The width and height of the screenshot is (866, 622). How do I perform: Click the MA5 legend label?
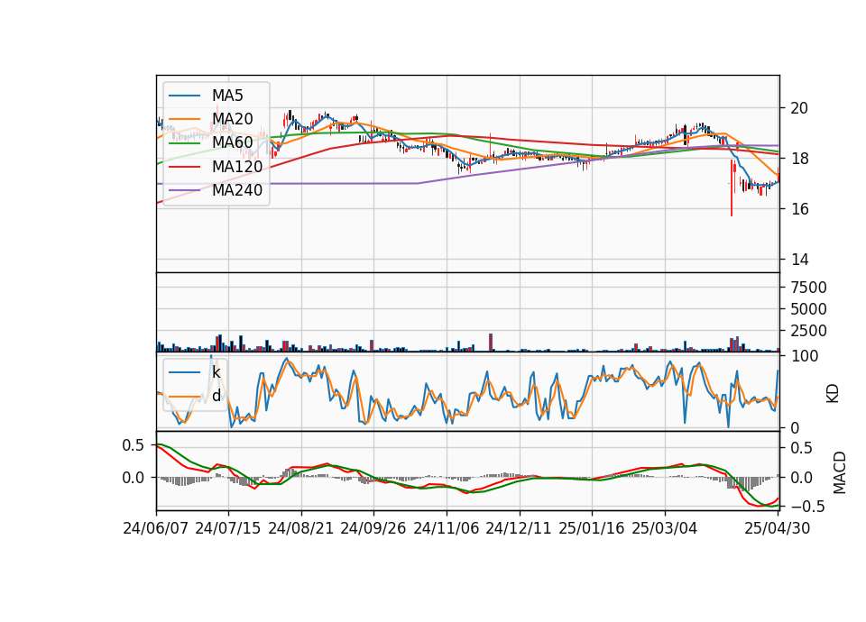[x=227, y=96]
